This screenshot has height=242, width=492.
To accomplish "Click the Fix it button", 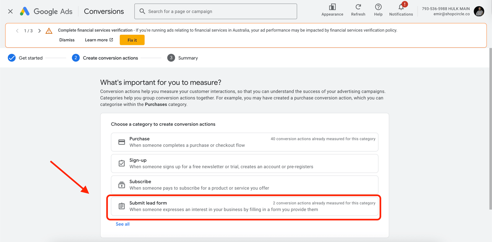I will coord(132,40).
